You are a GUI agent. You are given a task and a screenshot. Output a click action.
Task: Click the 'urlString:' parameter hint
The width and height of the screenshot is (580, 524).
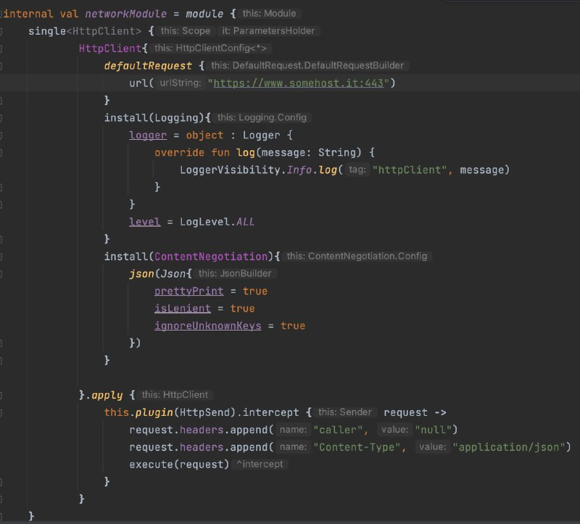click(x=181, y=83)
